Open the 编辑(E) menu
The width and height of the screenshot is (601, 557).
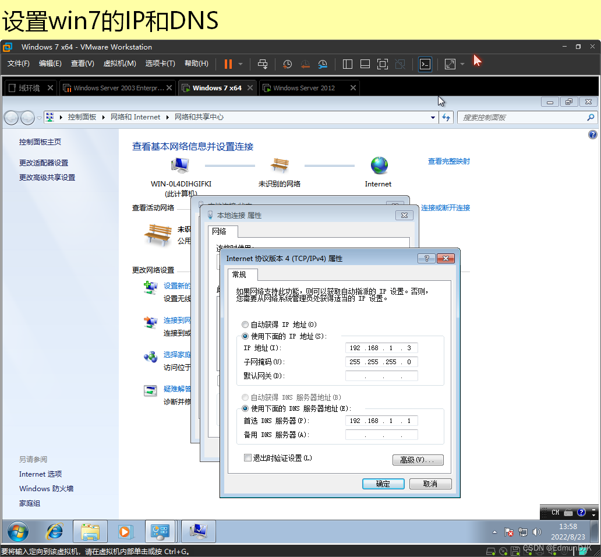[x=50, y=64]
